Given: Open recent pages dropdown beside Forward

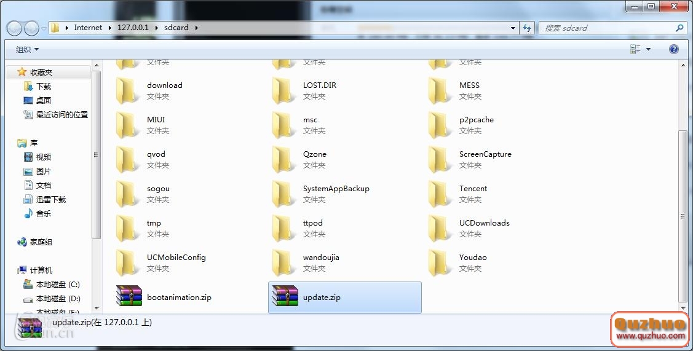Looking at the screenshot, I should coord(44,28).
